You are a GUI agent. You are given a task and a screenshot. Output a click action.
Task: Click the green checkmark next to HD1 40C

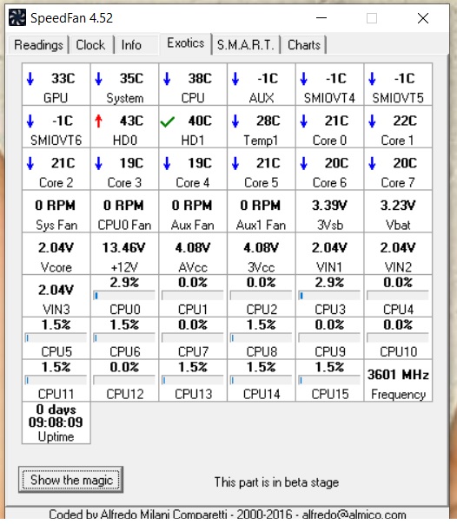coord(168,122)
